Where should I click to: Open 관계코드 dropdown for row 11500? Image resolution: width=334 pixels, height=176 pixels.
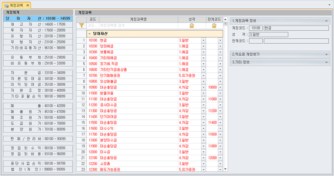click(220, 123)
